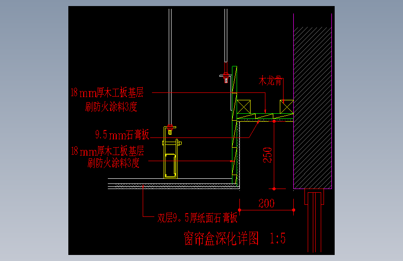Select the upper '刷防火涂料3度' text line
The image size is (403, 261).
[111, 107]
